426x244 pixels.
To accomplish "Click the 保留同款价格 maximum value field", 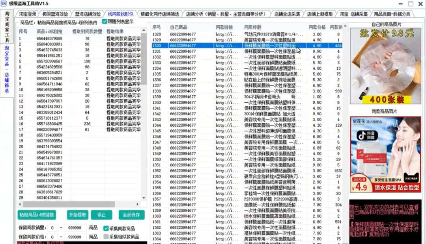I will tap(75, 237).
